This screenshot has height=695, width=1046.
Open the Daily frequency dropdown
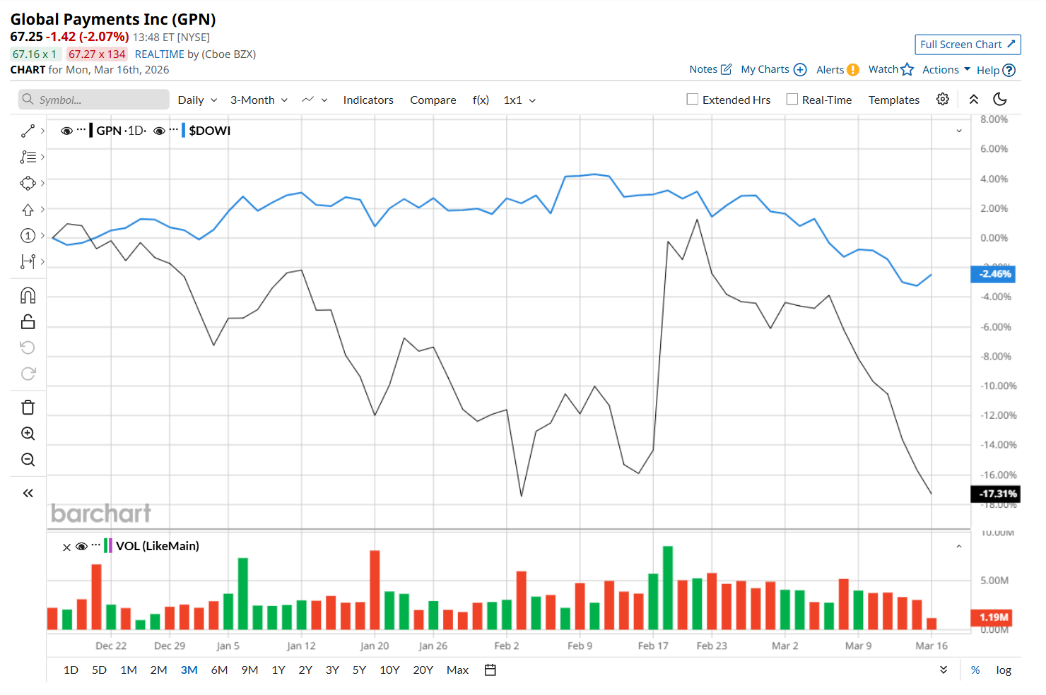(x=197, y=100)
